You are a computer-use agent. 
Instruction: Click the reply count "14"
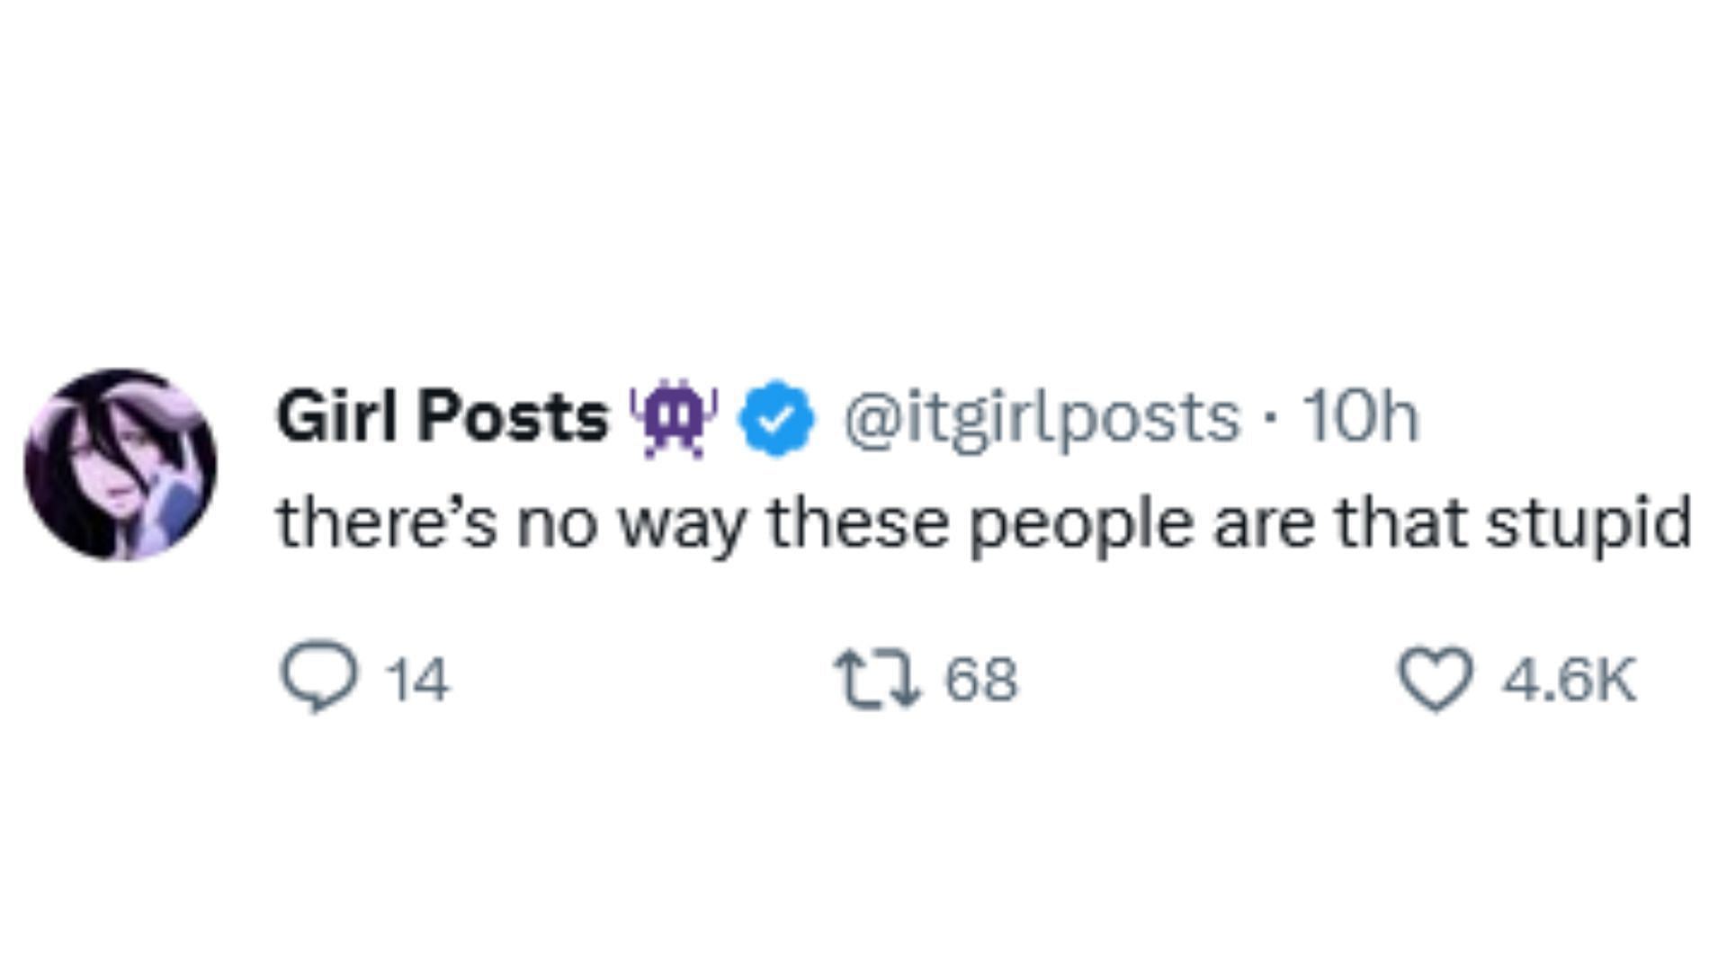coord(416,680)
